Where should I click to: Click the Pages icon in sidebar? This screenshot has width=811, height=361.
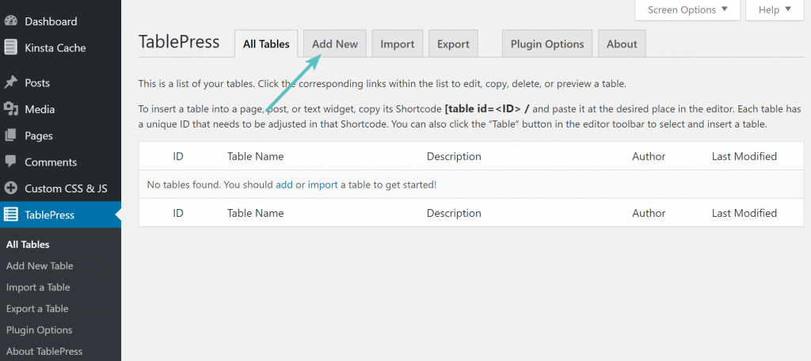pos(11,135)
